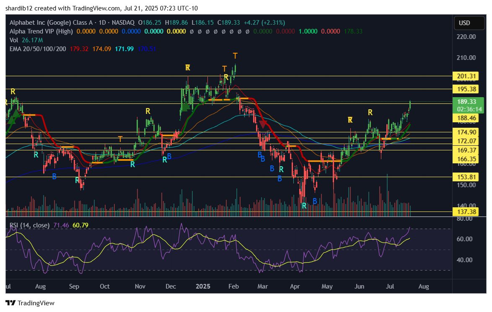Click the EMA 20/50/100/200 indicator label
Viewport: 492px width, 312px height.
[38, 49]
